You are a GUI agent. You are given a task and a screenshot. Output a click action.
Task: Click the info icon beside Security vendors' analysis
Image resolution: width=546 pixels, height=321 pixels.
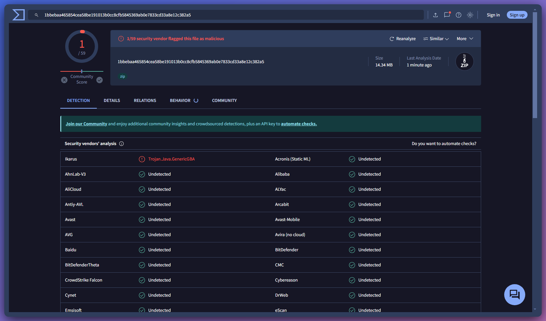point(122,144)
